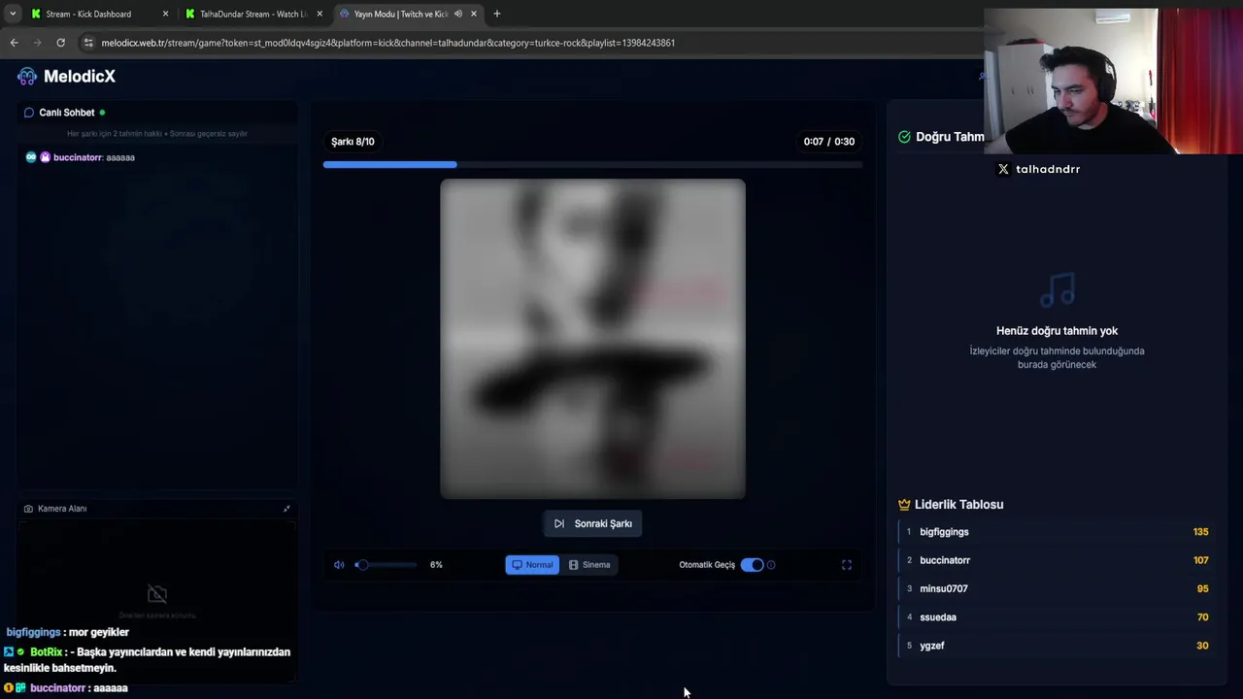Click info icon beside the Otomatik Geçiş switch
Viewport: 1243px width, 699px height.
pos(771,565)
